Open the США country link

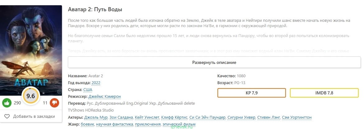pyautogui.click(x=88, y=90)
